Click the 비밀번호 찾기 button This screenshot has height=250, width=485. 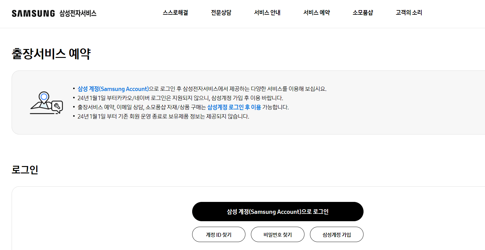(x=278, y=234)
